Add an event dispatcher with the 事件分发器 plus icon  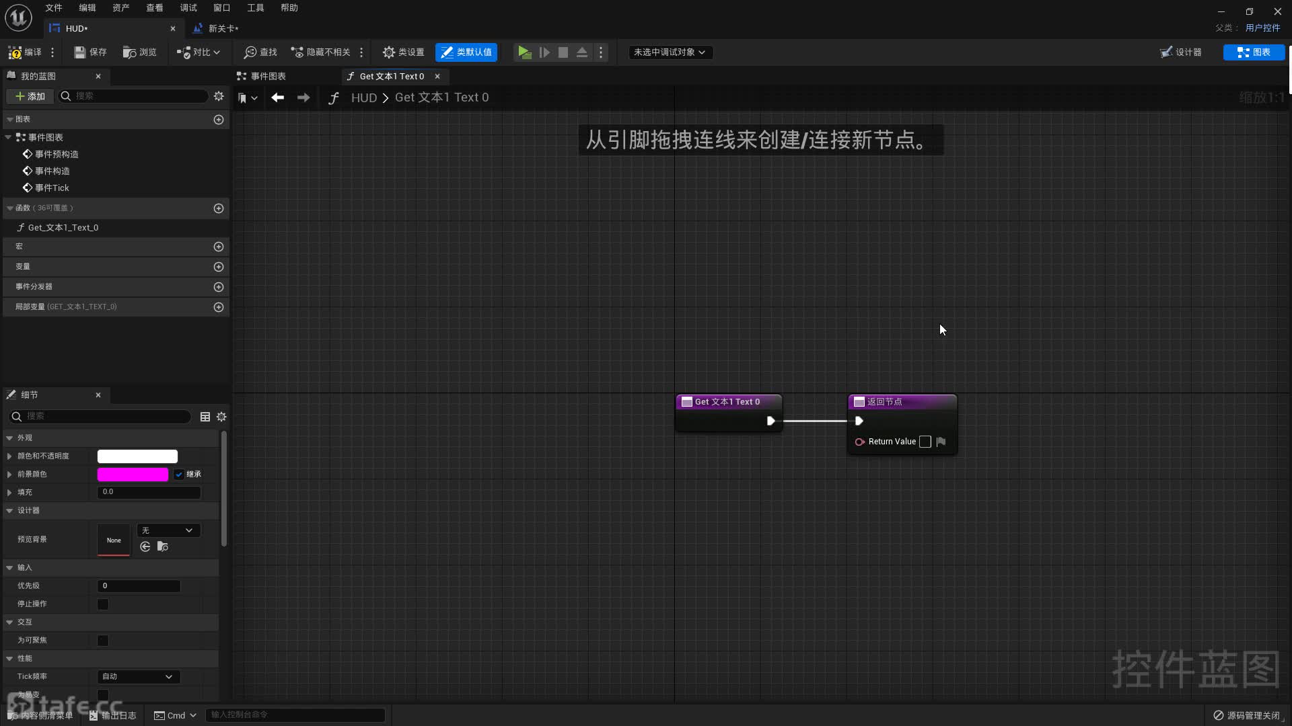point(219,287)
